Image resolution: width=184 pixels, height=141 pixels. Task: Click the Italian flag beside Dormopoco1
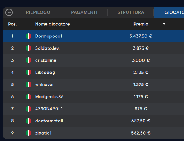pyautogui.click(x=29, y=36)
